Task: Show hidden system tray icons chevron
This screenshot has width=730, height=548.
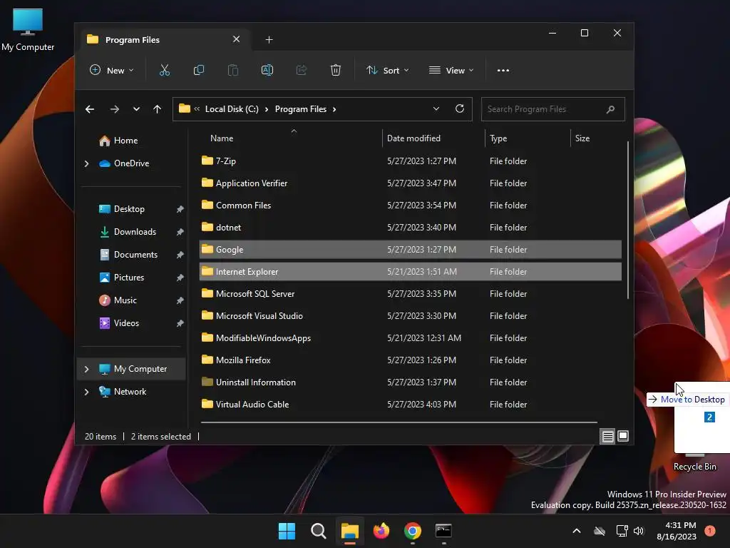Action: (576, 531)
